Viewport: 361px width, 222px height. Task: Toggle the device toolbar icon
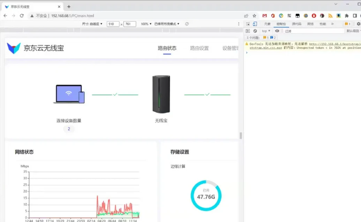[255, 24]
